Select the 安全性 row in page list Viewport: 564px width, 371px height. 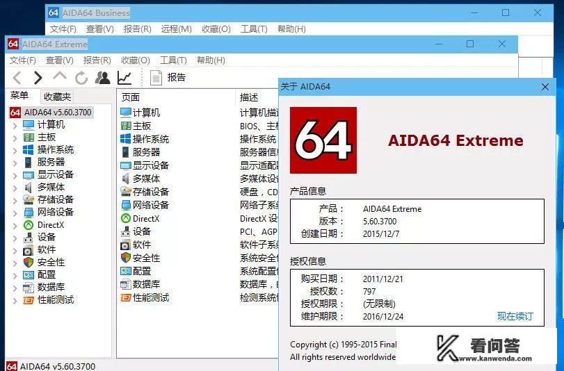(x=141, y=258)
